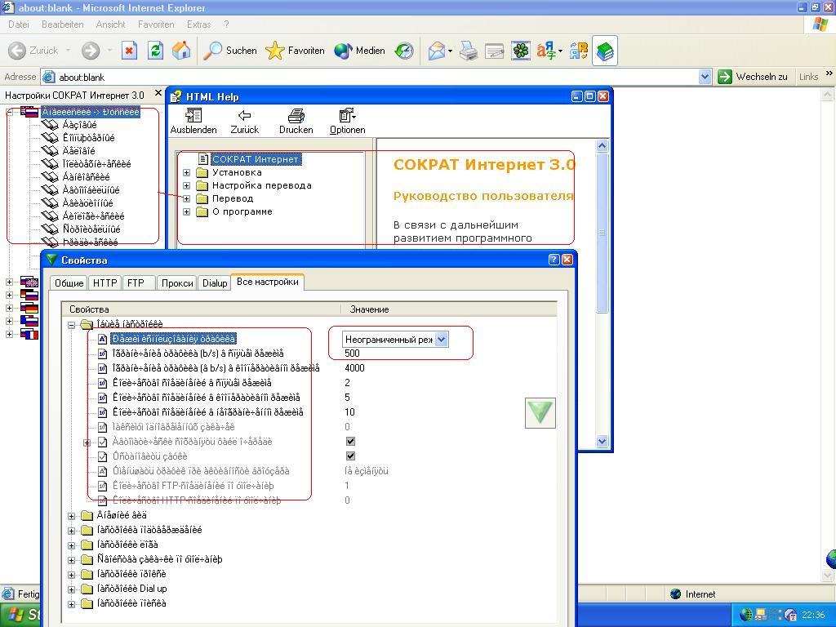The image size is (836, 627).
Task: Click the Свойства dialog help question-mark button
Action: click(554, 260)
